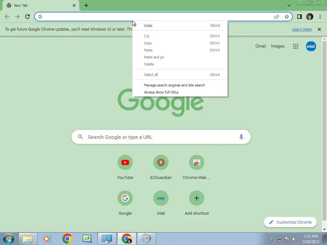Open the YouTube shortcut
This screenshot has width=327, height=245.
tap(125, 167)
